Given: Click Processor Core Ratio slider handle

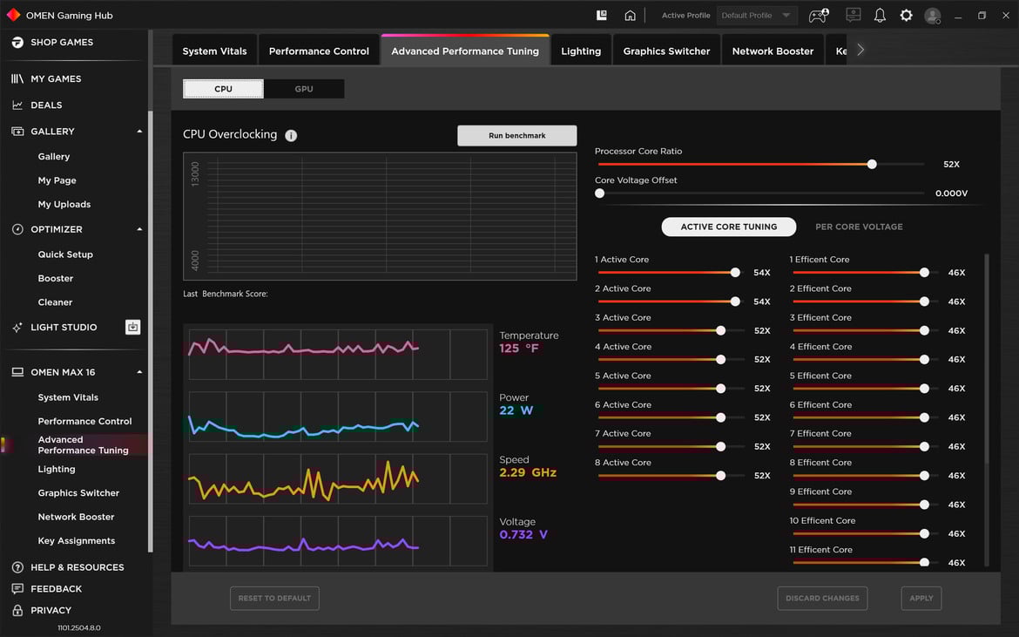Looking at the screenshot, I should (x=872, y=165).
